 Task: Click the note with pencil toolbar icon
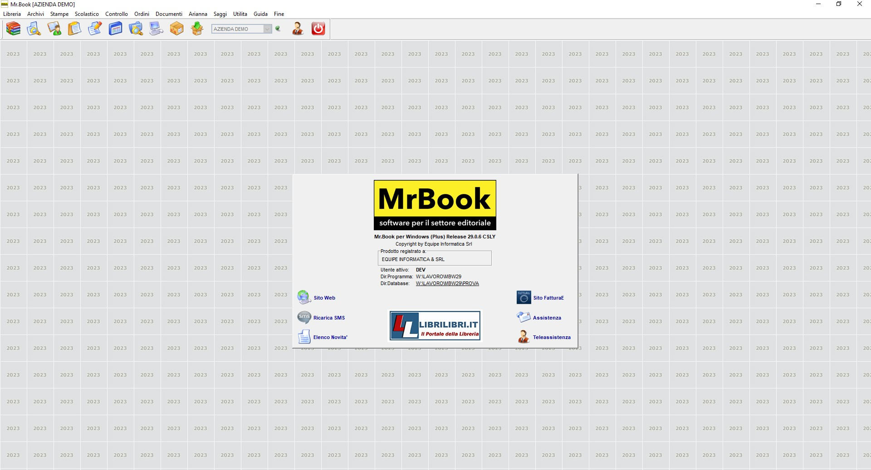click(x=95, y=29)
